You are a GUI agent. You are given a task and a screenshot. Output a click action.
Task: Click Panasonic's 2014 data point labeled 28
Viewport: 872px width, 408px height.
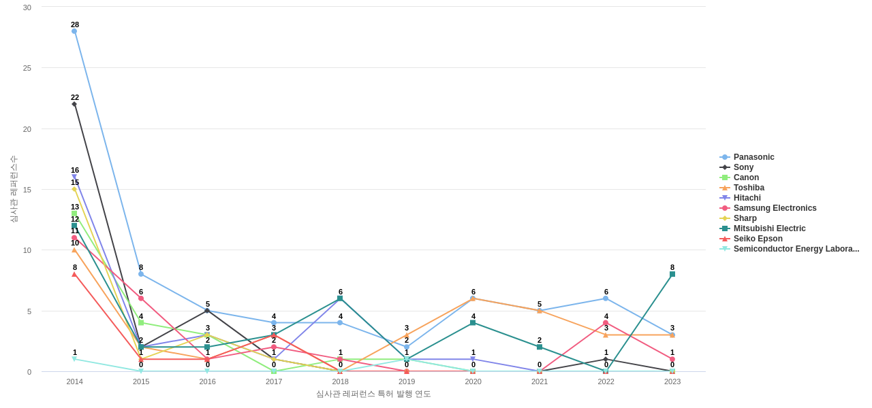tap(74, 31)
